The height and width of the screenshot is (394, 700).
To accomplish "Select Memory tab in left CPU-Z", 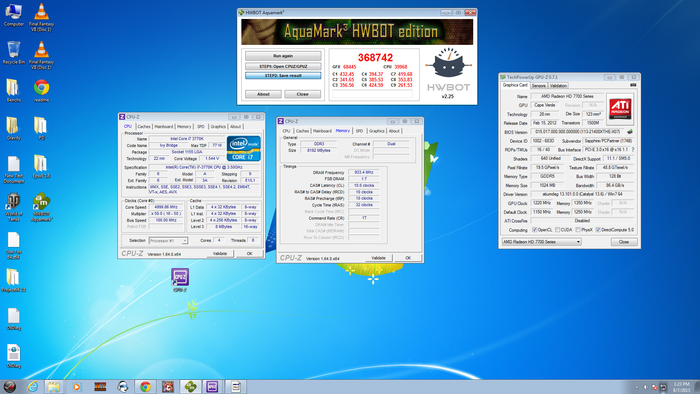I will 184,127.
